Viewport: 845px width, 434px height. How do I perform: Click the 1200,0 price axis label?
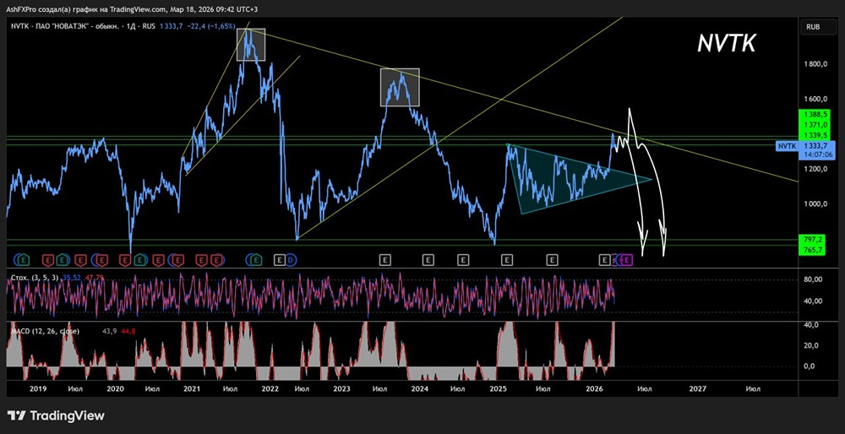tap(815, 169)
